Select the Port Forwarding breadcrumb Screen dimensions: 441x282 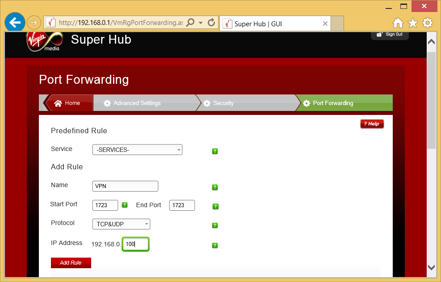pos(344,103)
